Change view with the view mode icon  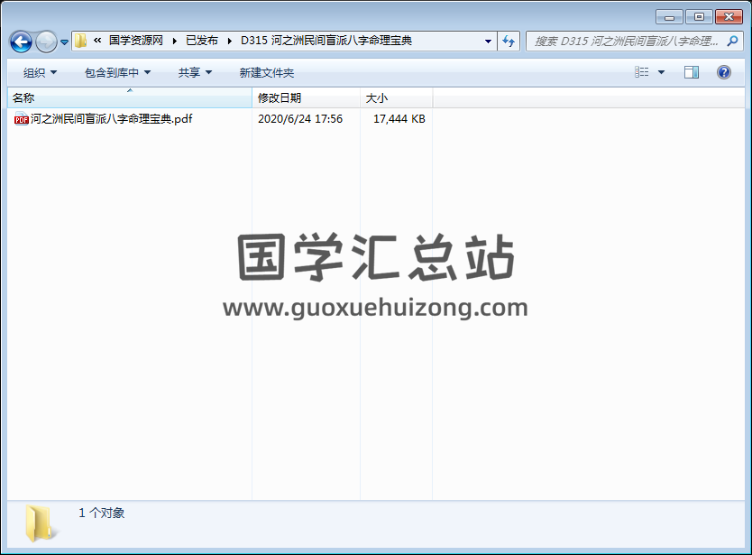[642, 72]
